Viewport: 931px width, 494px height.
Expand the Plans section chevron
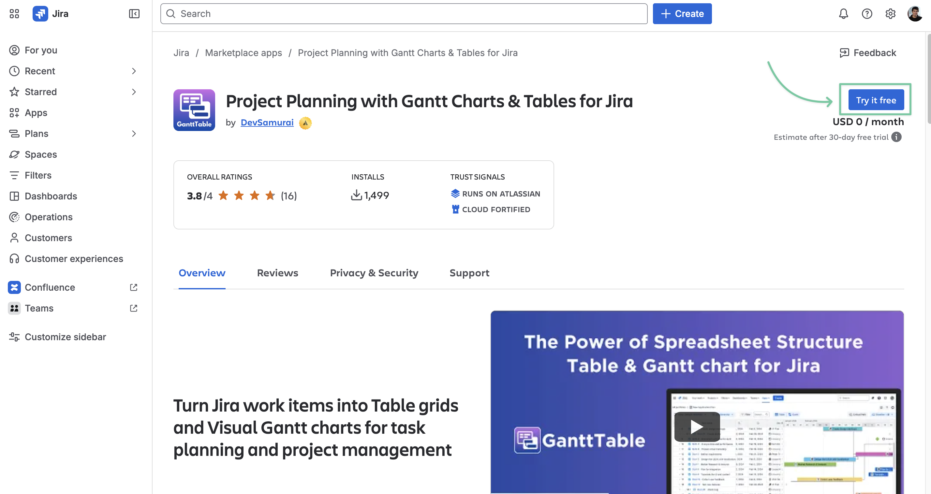(134, 134)
